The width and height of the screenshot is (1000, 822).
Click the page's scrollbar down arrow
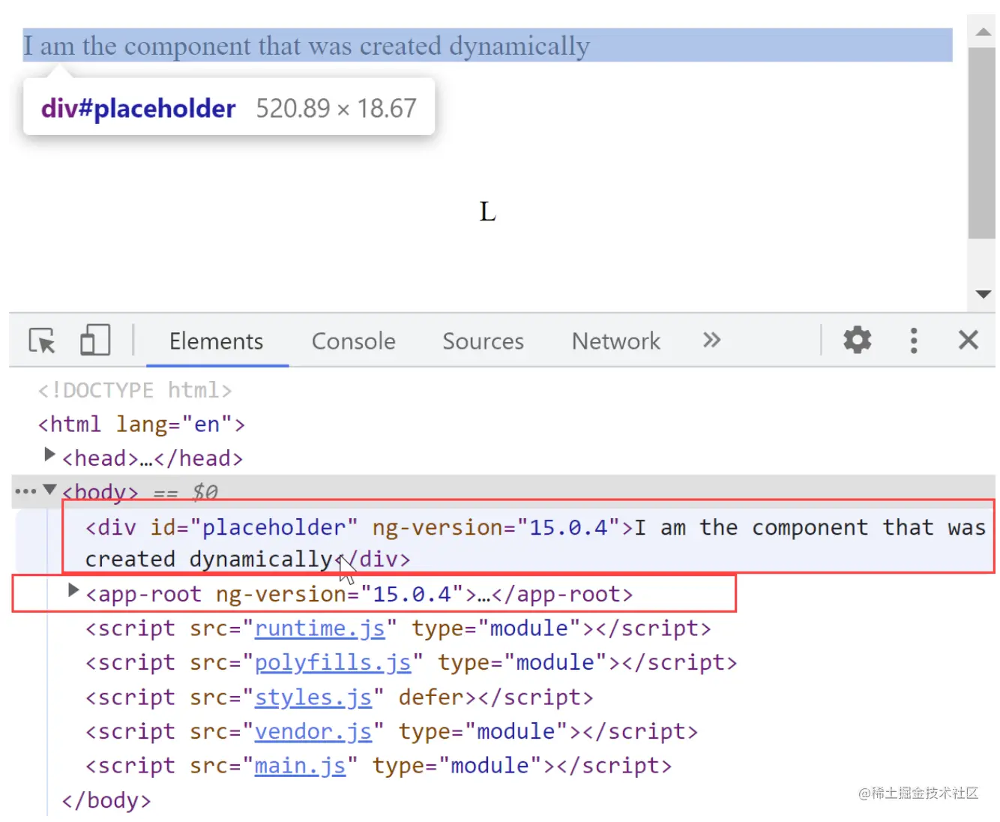tap(983, 294)
